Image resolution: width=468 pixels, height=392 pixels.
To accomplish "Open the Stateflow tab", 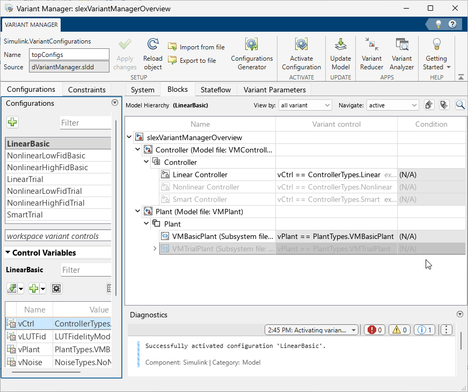I will tap(216, 90).
